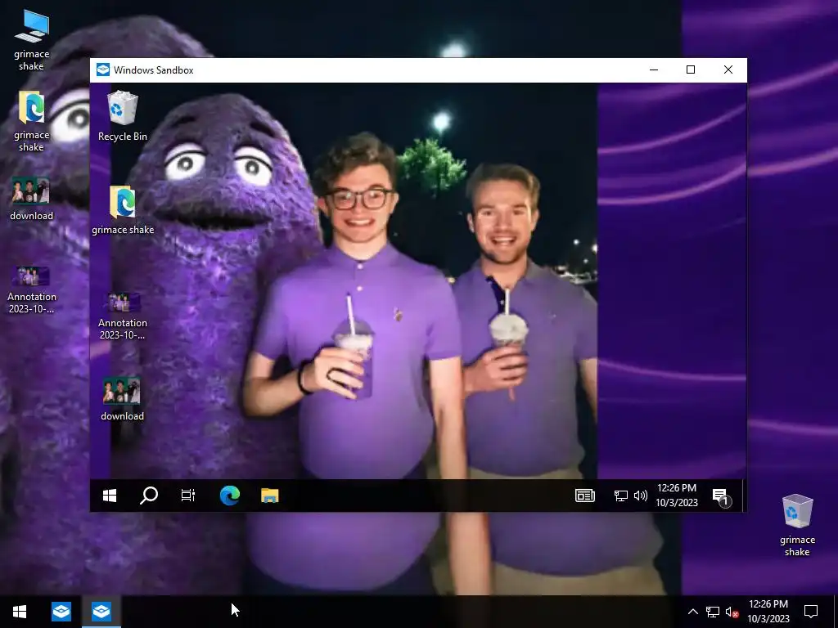Launch Microsoft Edge from the Sandbox taskbar
838x628 pixels.
coord(230,496)
